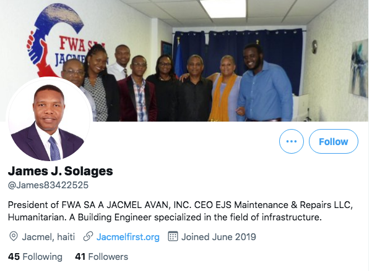
Task: Click the wall clock in header photo
Action: 314,47
